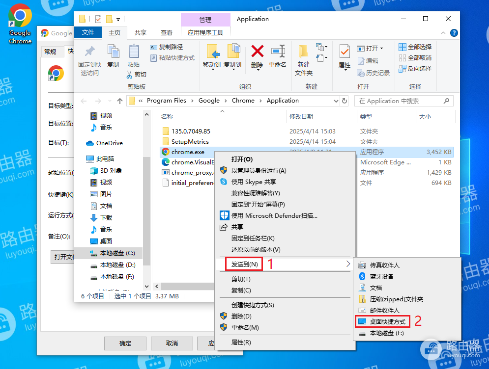Click the chrome.exe file icon
This screenshot has height=369, width=489.
tap(165, 152)
